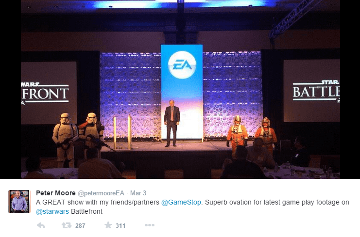Viewport: 360px width, 237px height.
Task: Click the reply arrow icon
Action: tap(41, 225)
